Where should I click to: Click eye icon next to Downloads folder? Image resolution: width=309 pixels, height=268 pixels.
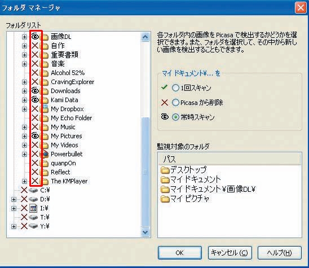tap(35, 91)
